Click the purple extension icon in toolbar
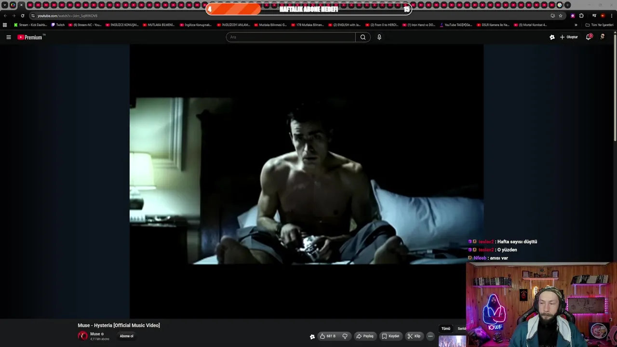The height and width of the screenshot is (347, 617). coord(573,15)
